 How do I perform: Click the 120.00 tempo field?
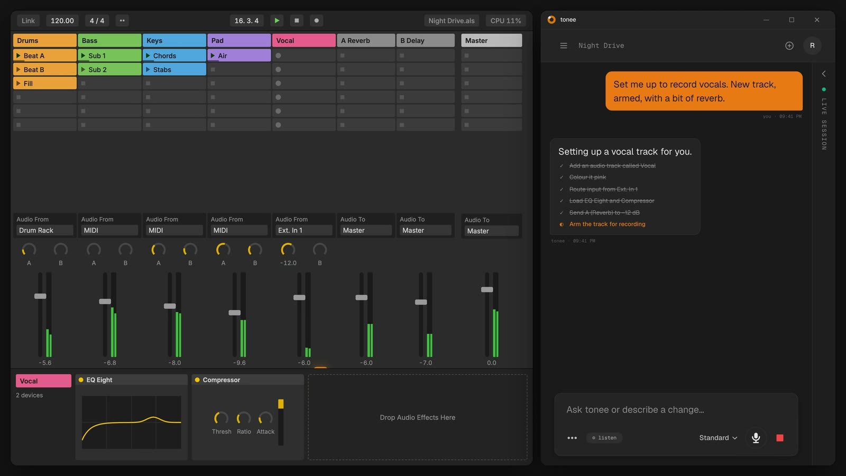(x=62, y=21)
